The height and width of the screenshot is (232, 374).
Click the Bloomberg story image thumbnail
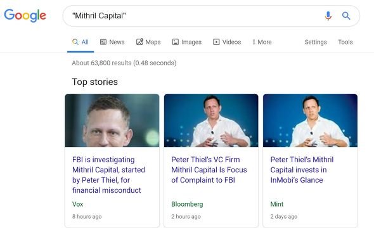pos(211,120)
